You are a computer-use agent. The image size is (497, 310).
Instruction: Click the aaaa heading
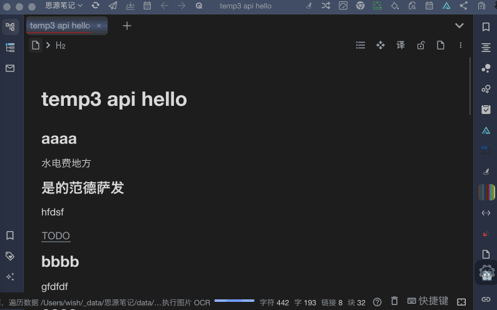[x=59, y=139]
